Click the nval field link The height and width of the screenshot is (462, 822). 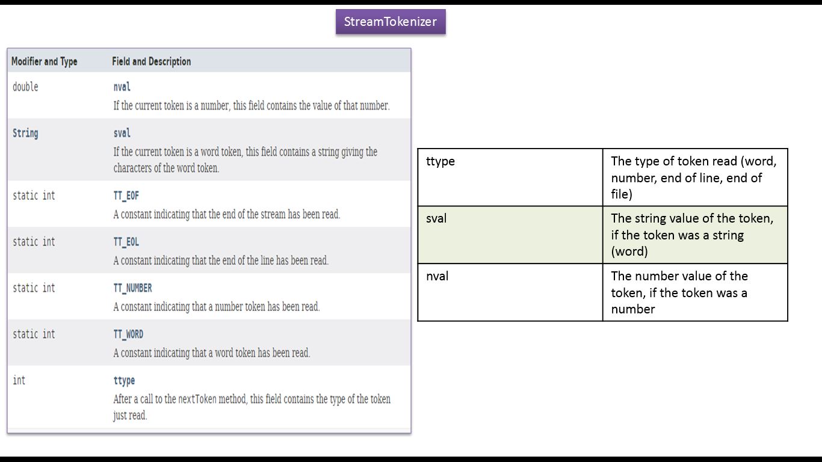pos(122,87)
